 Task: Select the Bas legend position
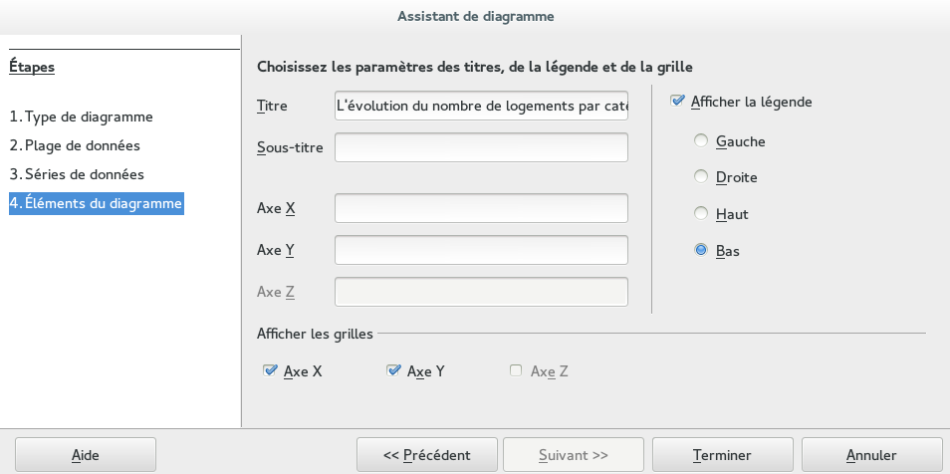click(x=701, y=251)
